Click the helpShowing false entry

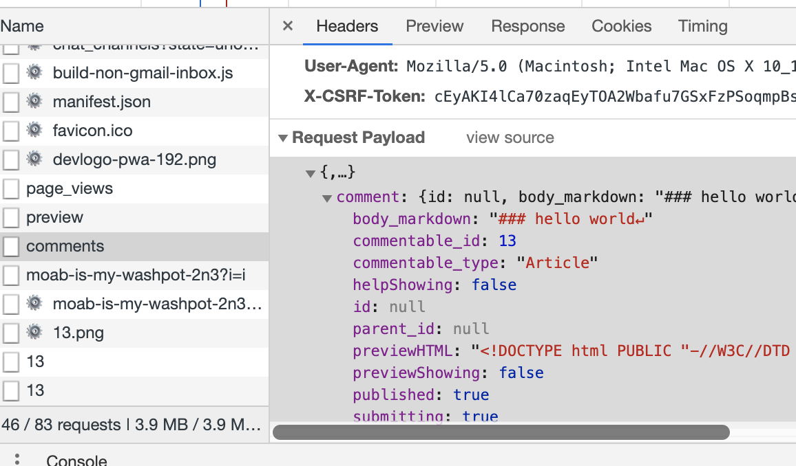tap(434, 285)
